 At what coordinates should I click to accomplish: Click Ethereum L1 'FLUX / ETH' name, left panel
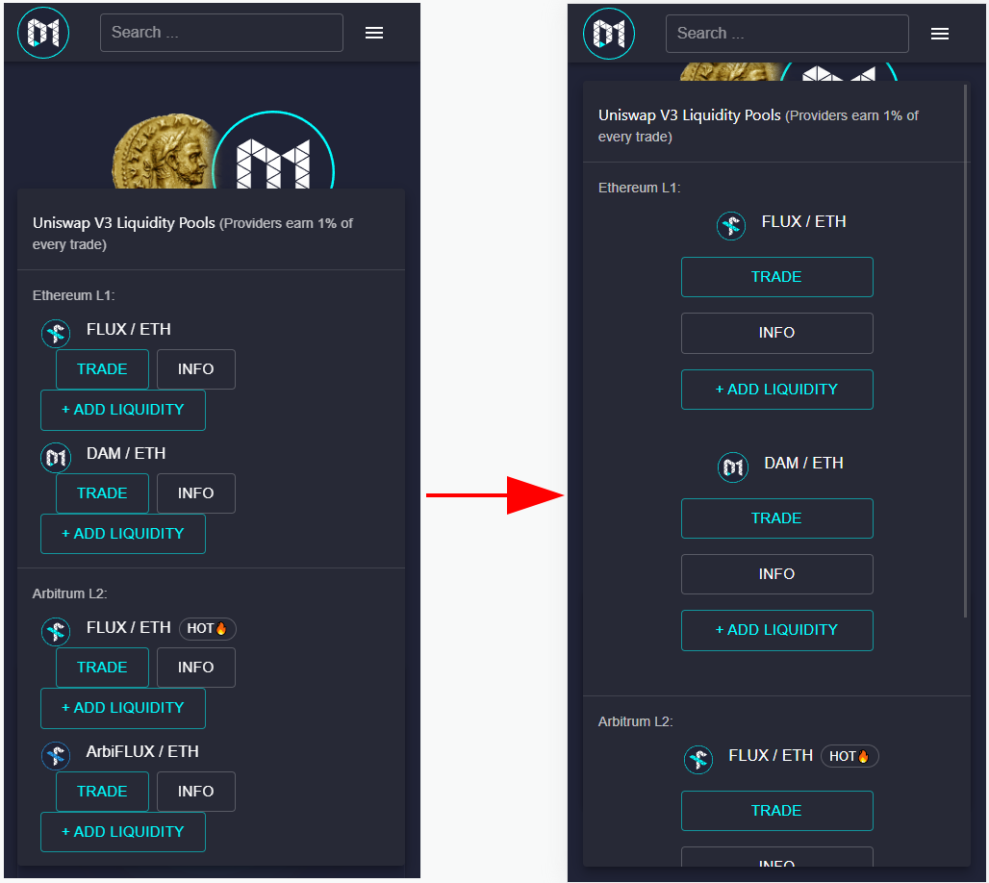[x=129, y=329]
